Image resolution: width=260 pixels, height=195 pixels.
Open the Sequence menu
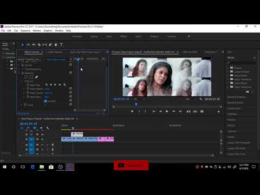tap(25, 30)
